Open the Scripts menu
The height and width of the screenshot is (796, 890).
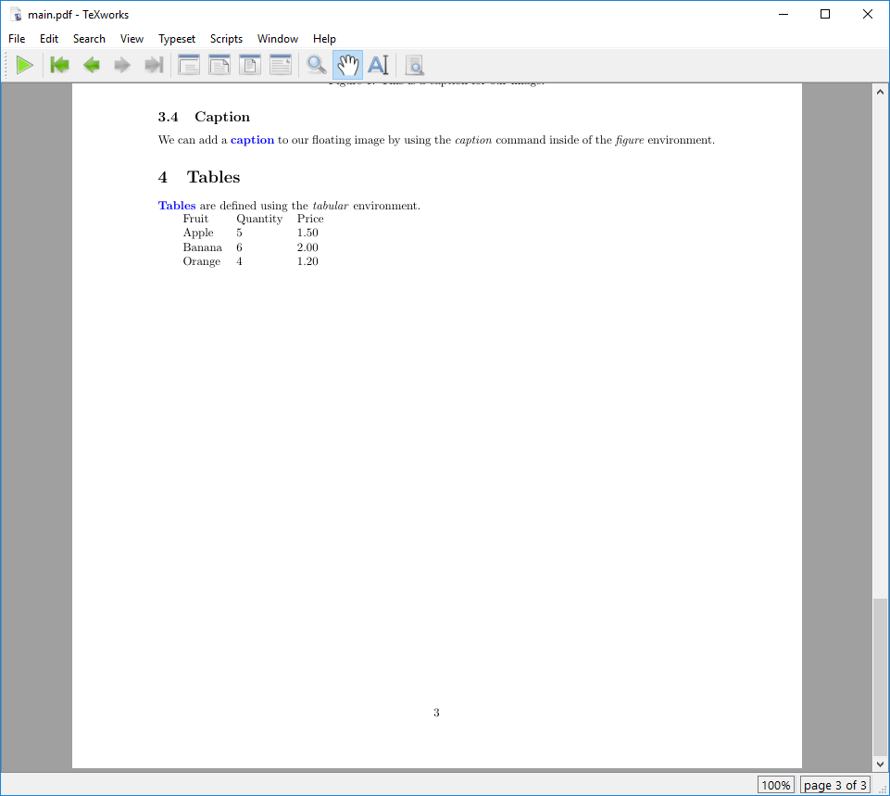(226, 39)
